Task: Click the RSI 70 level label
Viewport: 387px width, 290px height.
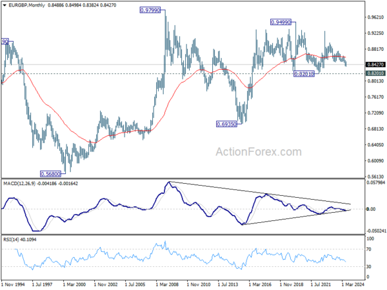Action: point(368,249)
